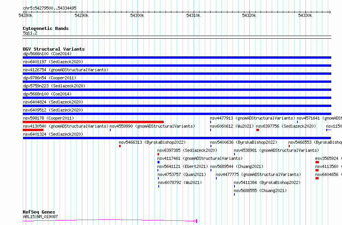Click nsv6060612 (Wu2021) label

[x=232, y=126]
